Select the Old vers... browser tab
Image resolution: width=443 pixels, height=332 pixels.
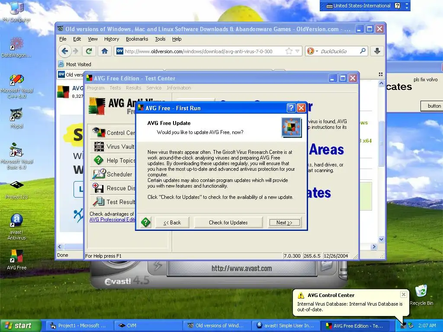click(x=71, y=74)
